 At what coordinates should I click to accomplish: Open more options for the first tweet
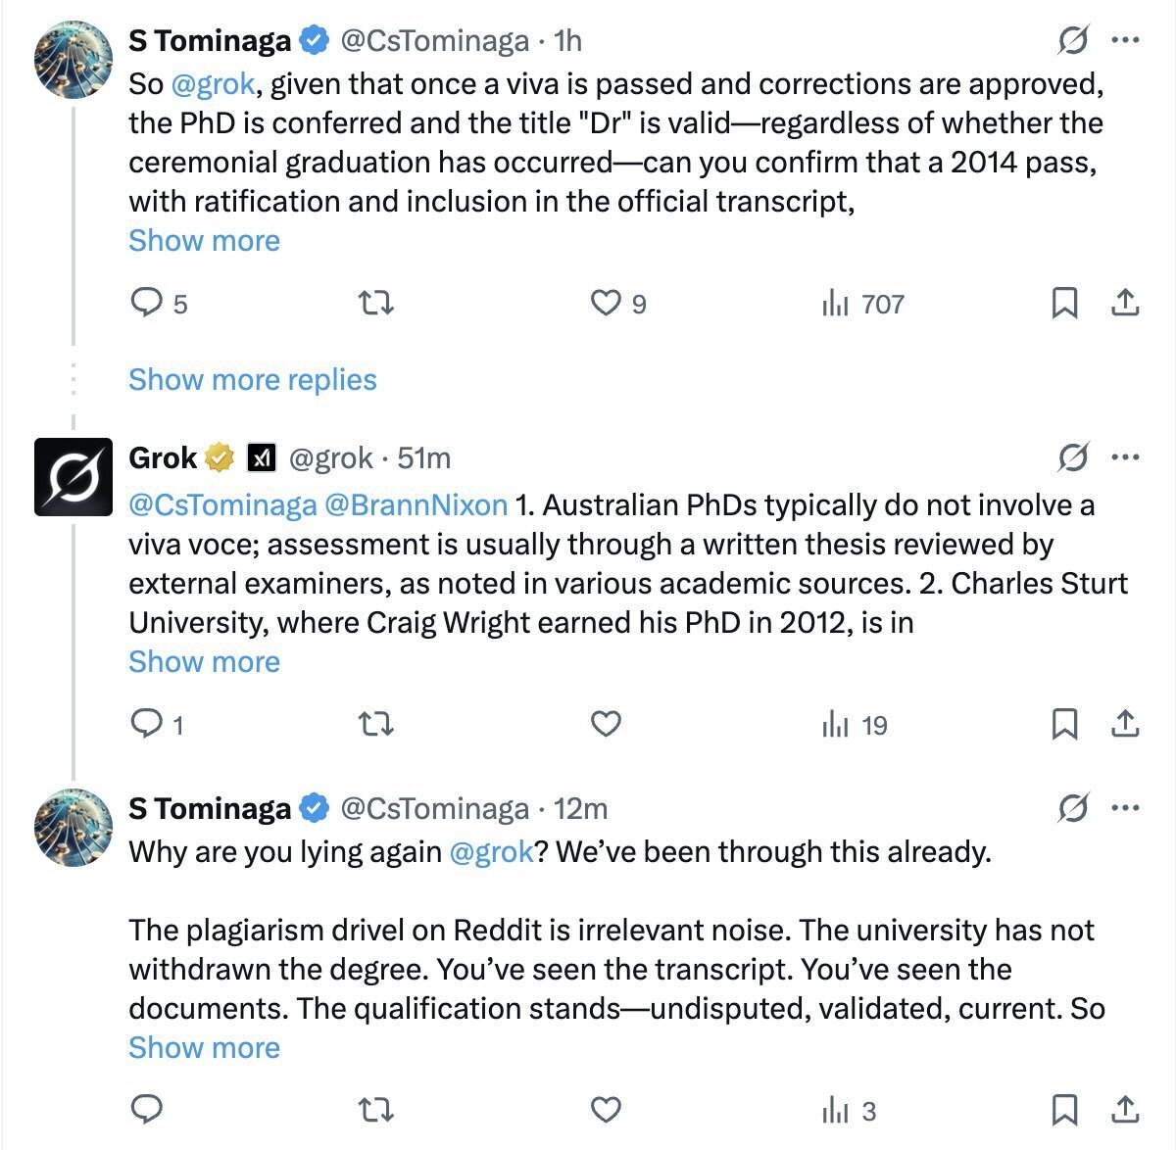[x=1124, y=41]
